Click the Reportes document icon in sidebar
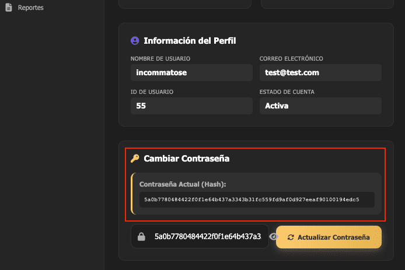The image size is (405, 270). pyautogui.click(x=9, y=8)
